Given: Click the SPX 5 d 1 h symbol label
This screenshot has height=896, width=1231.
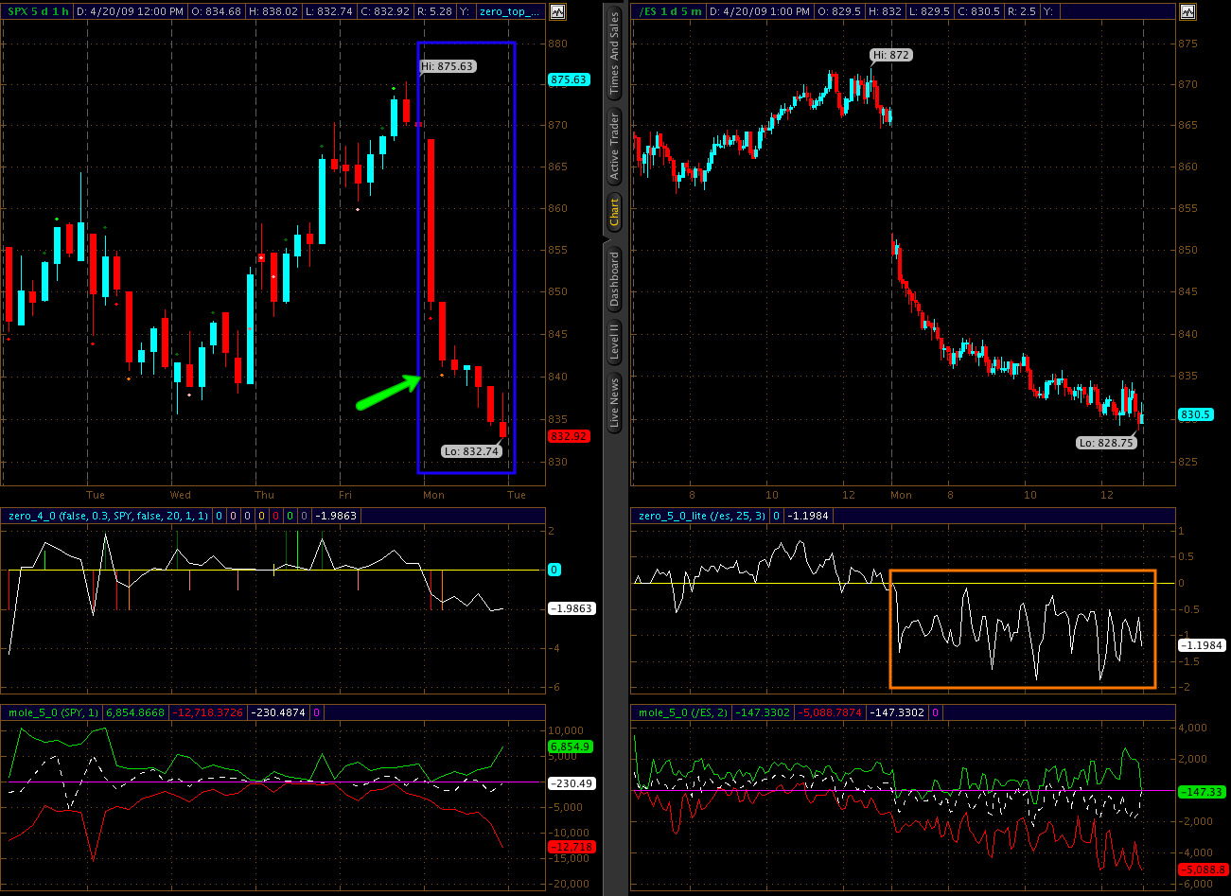Looking at the screenshot, I should click(x=36, y=11).
